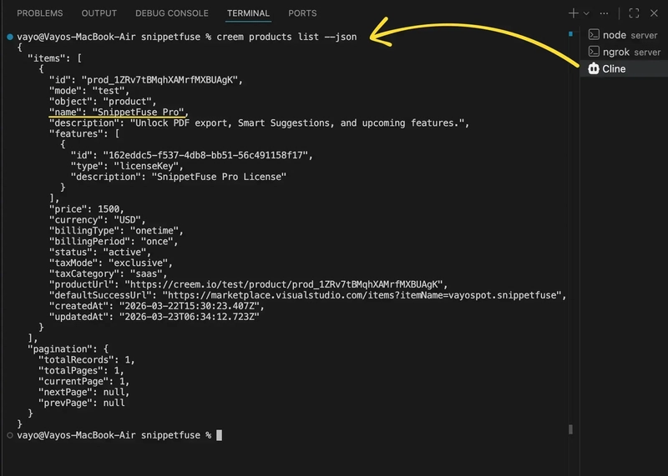The image size is (668, 476).
Task: Select the node server terminal
Action: click(624, 35)
